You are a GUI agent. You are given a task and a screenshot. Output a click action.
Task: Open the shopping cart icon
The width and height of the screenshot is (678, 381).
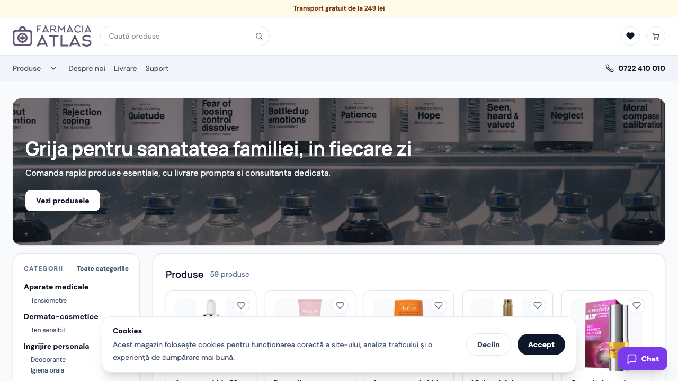[x=656, y=36]
